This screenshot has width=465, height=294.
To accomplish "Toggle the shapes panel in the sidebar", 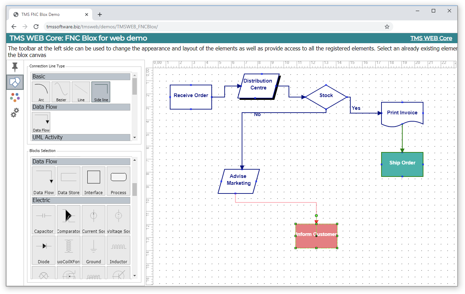I will coord(15,82).
